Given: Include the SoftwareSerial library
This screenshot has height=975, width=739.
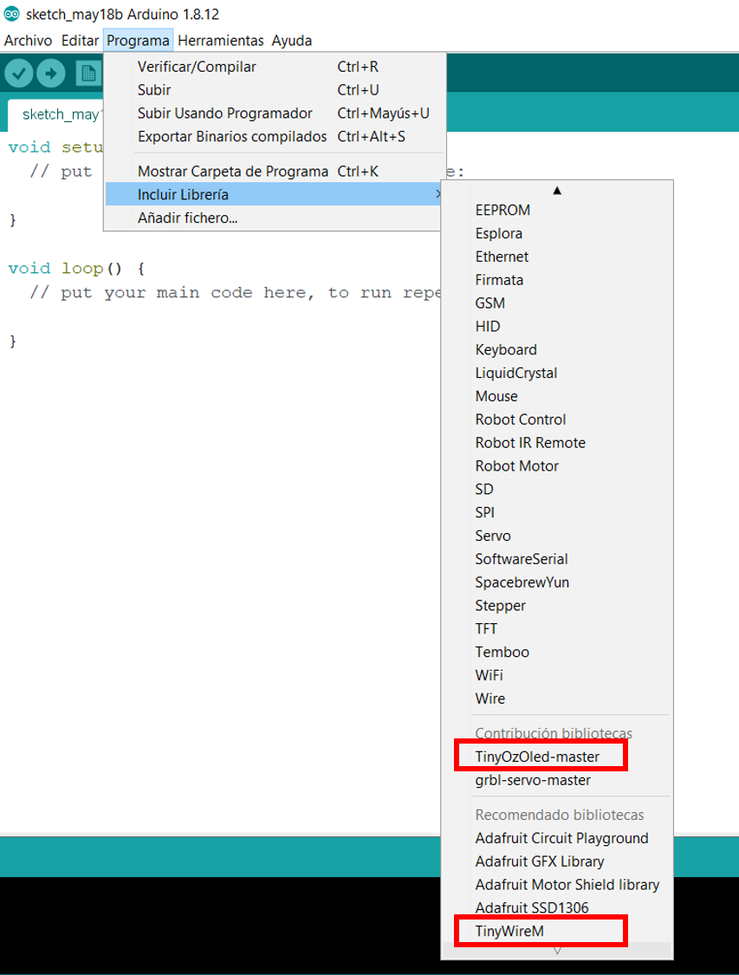Looking at the screenshot, I should (x=557, y=559).
